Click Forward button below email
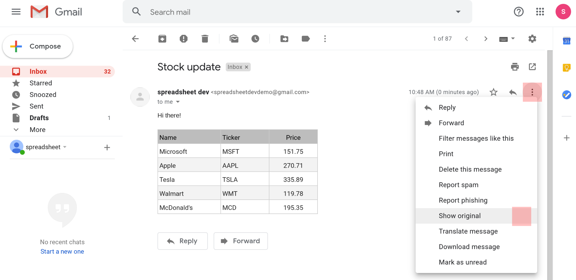 click(x=241, y=241)
